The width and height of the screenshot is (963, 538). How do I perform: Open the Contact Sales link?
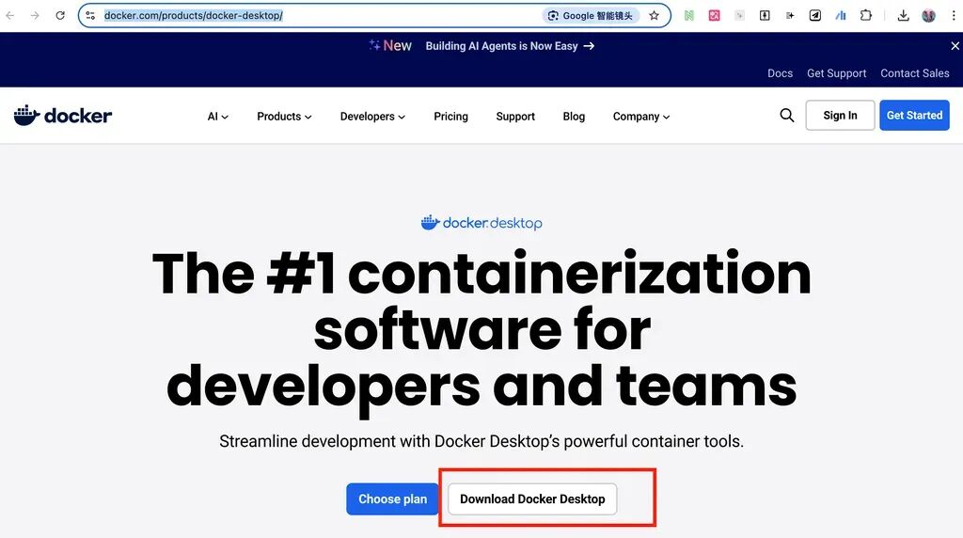tap(914, 73)
